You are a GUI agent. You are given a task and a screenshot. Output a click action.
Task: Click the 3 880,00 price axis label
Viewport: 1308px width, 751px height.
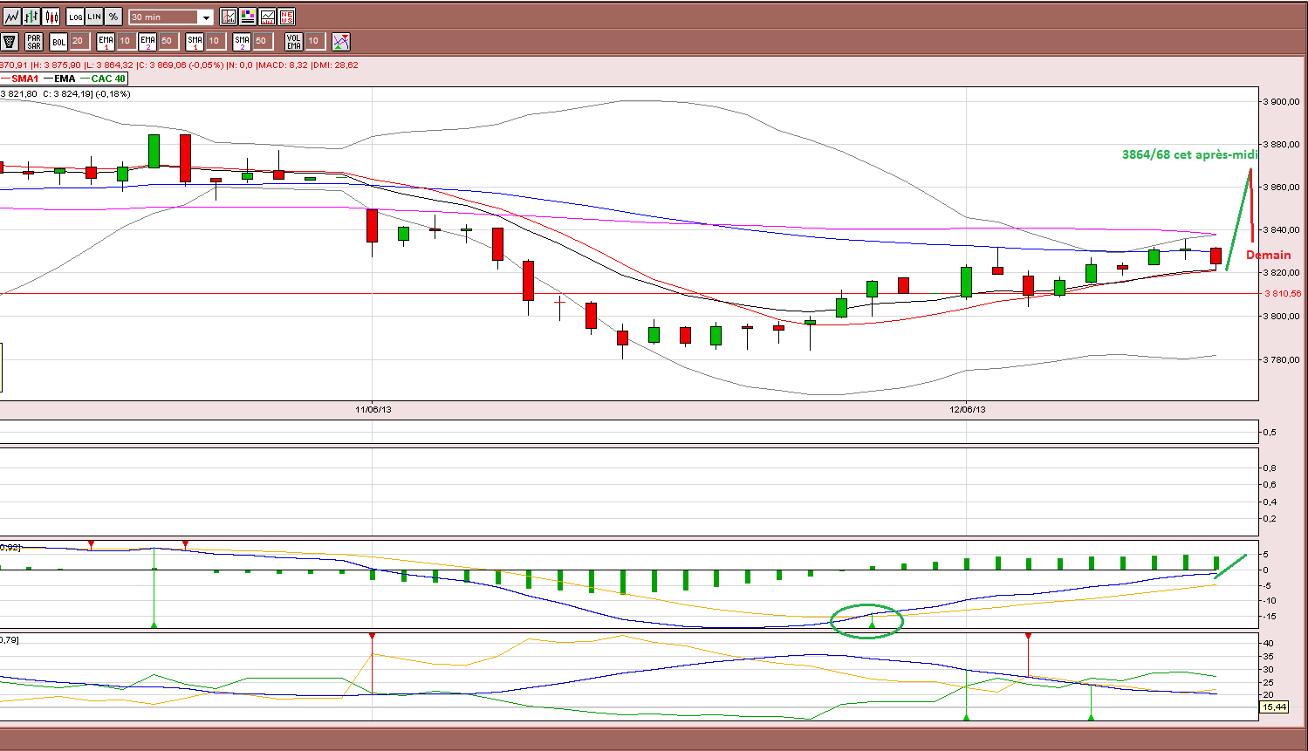(1282, 144)
